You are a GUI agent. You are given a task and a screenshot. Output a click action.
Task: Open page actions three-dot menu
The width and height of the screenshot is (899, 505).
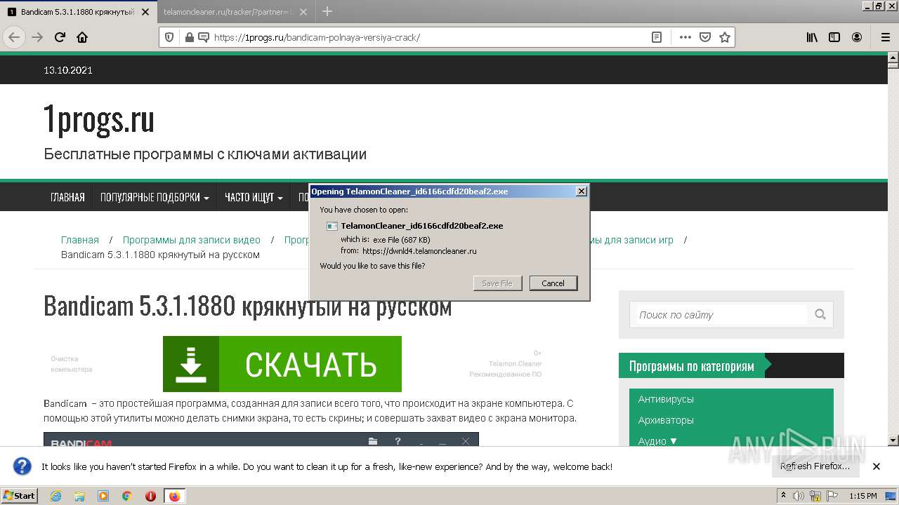pyautogui.click(x=685, y=37)
